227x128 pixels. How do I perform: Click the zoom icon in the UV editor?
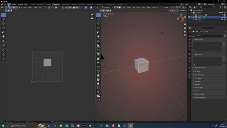pyautogui.click(x=92, y=15)
